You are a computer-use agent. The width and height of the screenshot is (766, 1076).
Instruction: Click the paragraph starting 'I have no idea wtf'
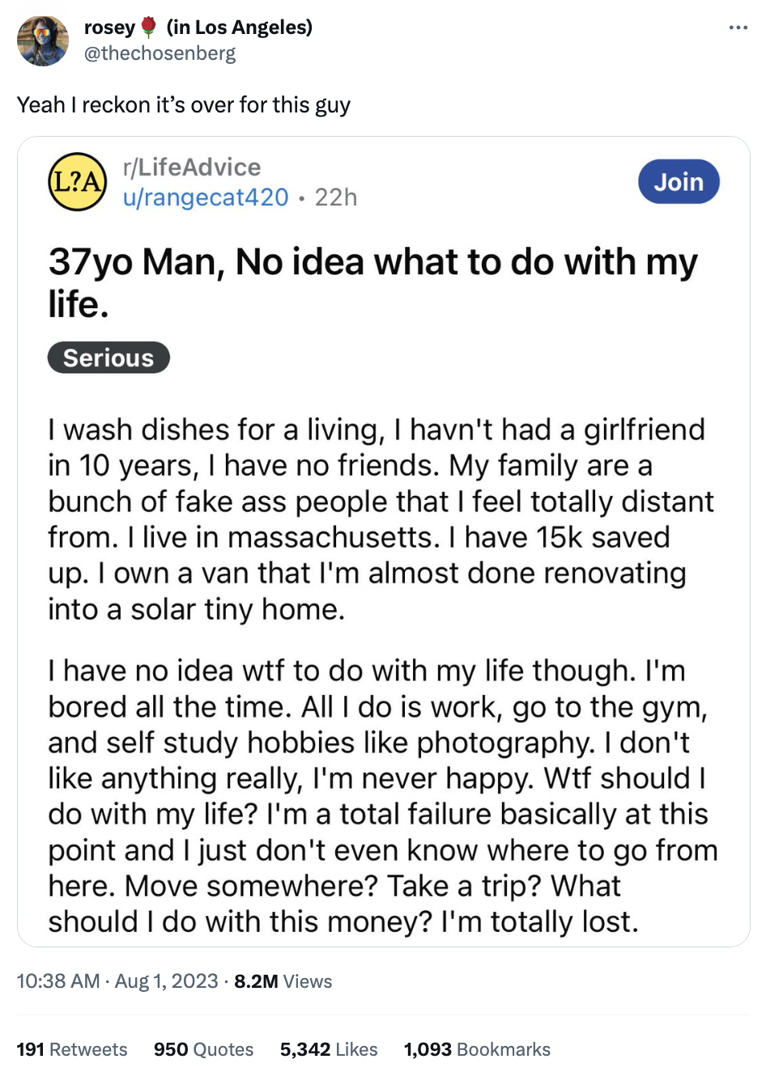click(x=382, y=795)
